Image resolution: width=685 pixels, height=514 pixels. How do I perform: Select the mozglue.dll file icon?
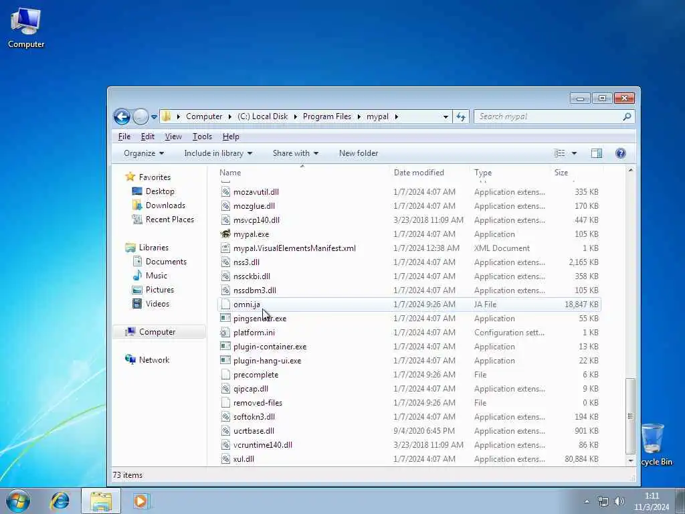225,206
